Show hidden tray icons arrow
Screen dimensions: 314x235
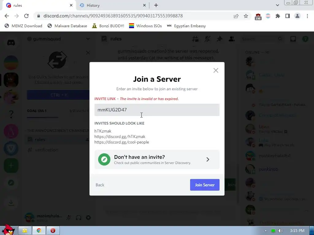point(266,231)
